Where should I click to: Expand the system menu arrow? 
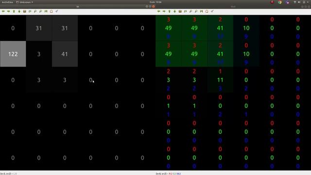(x=308, y=2)
